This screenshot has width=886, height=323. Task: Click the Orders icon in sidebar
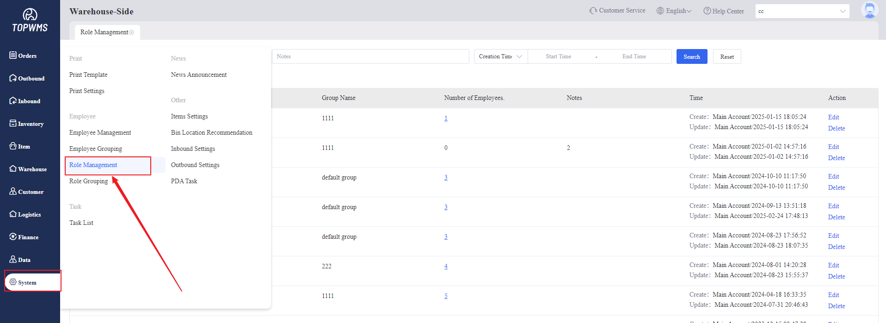point(13,56)
